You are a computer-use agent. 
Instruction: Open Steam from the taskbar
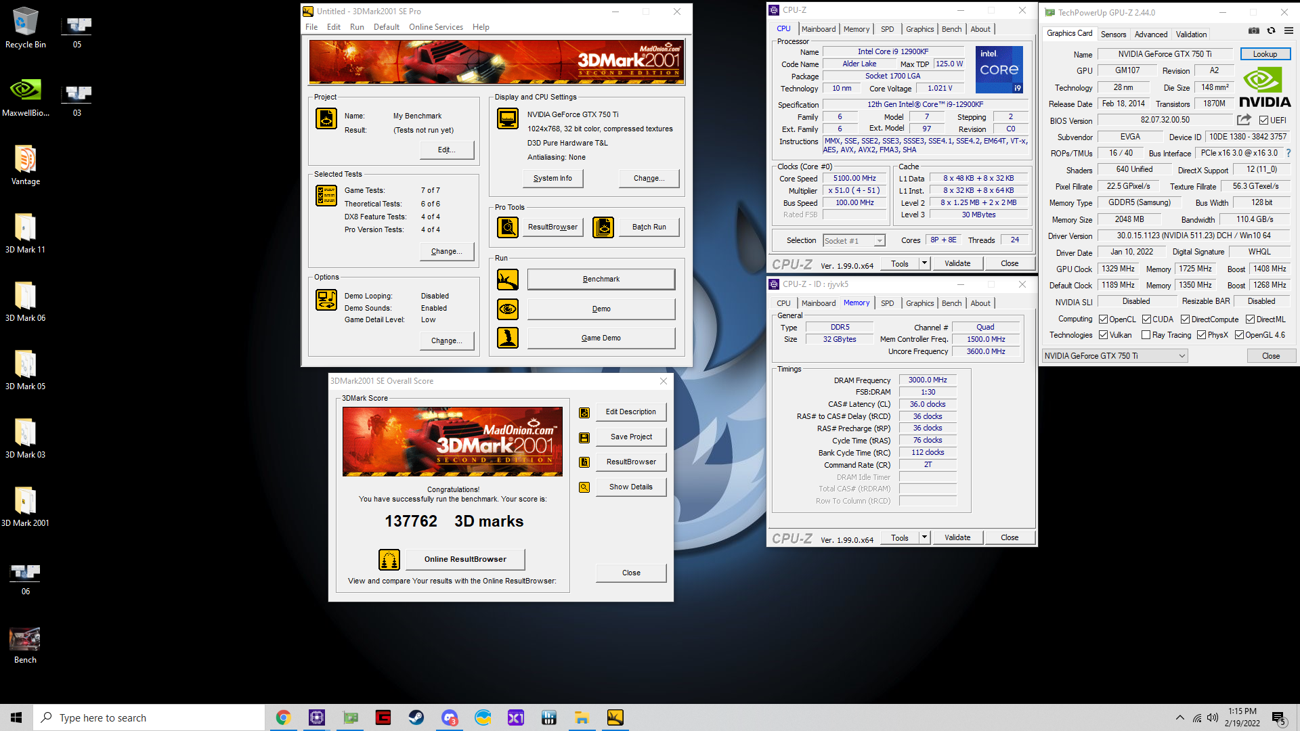416,717
